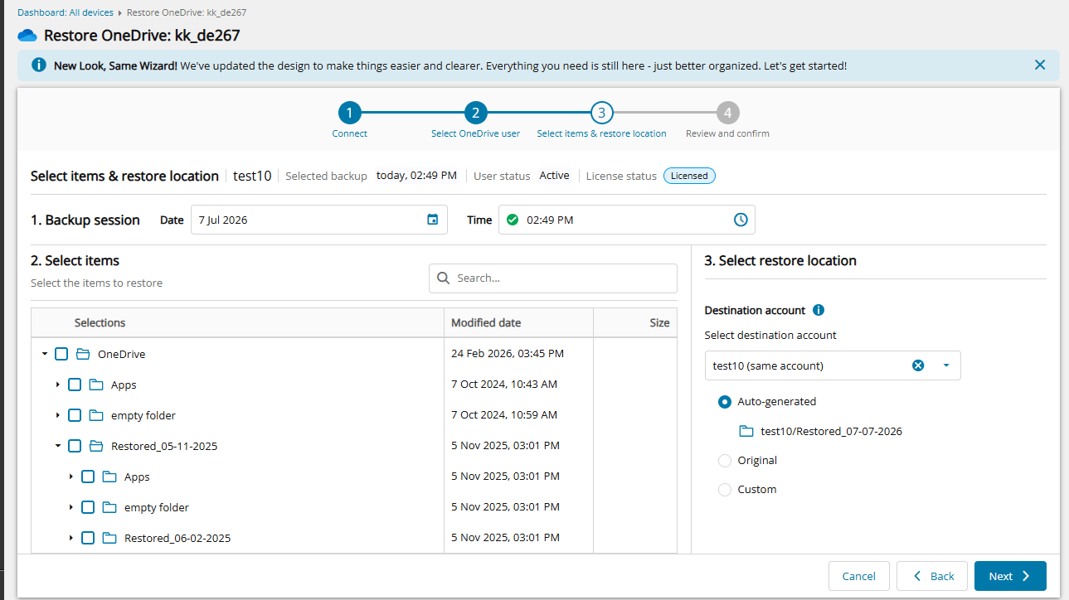Screen dimensions: 1069x600
Task: Dismiss the New Look banner
Action: [x=1040, y=65]
